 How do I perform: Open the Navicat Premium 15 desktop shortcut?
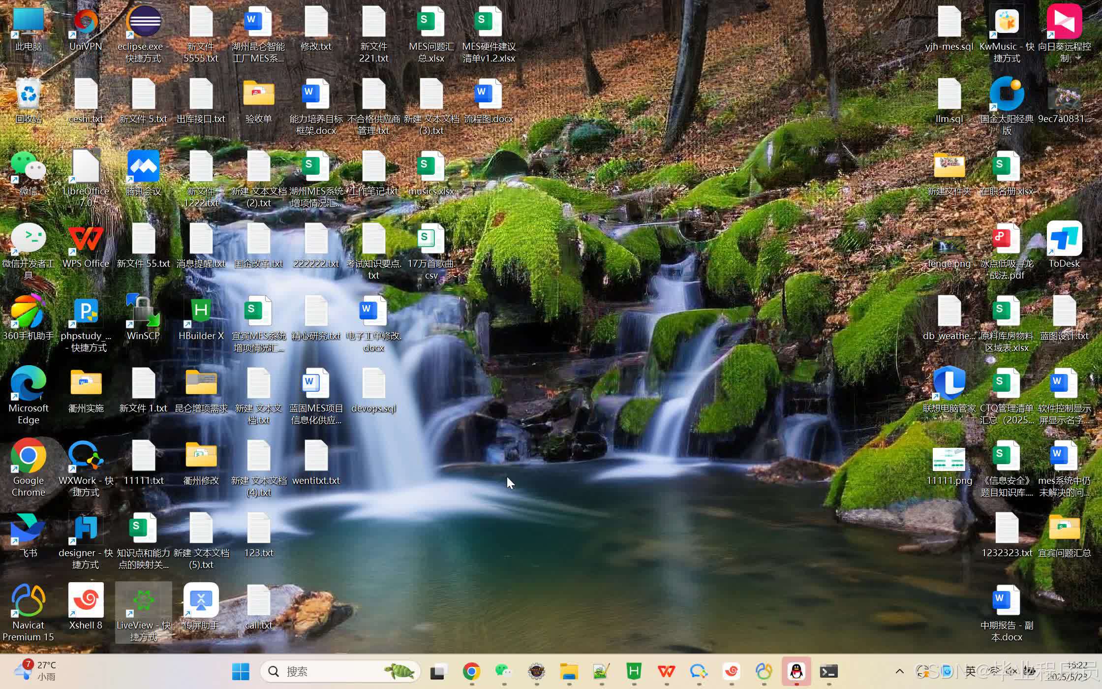[28, 601]
